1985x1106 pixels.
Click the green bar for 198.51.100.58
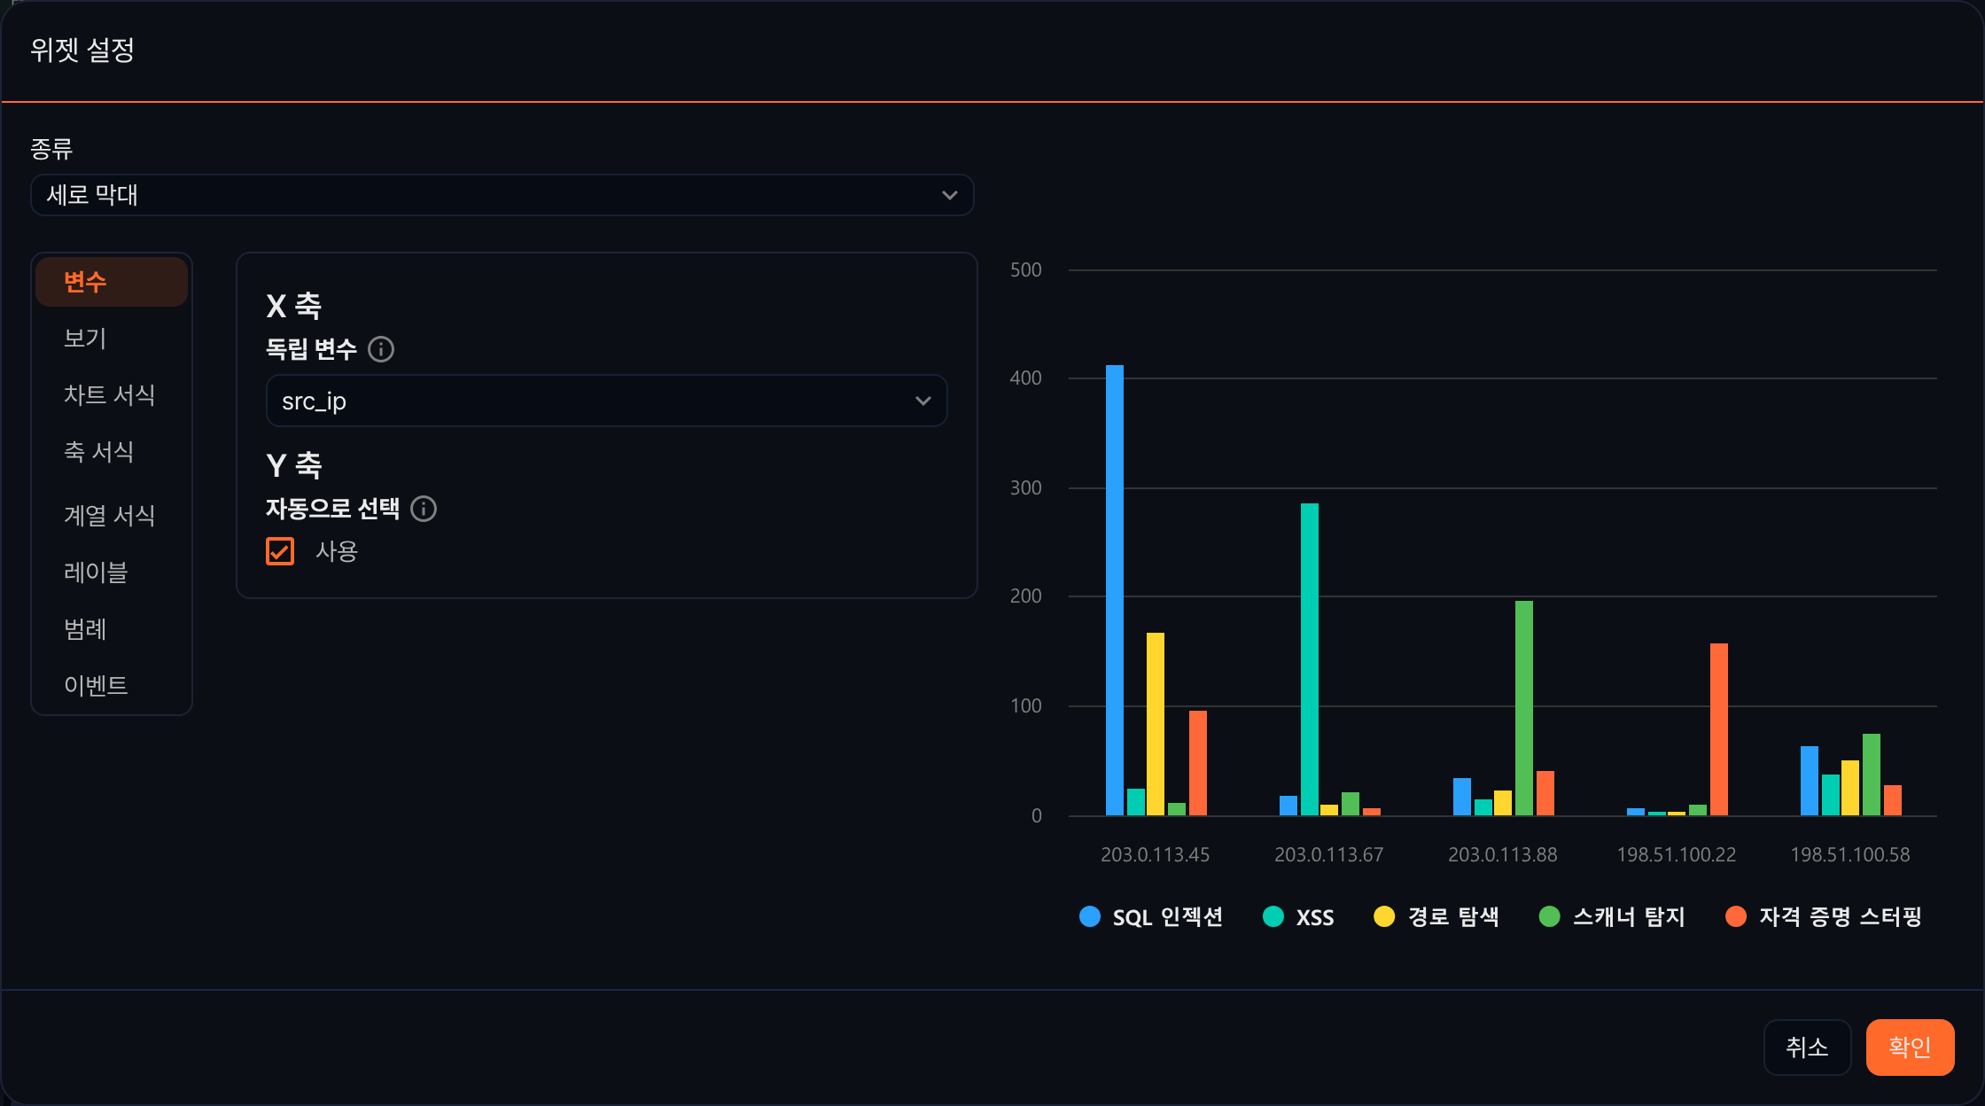pos(1872,775)
